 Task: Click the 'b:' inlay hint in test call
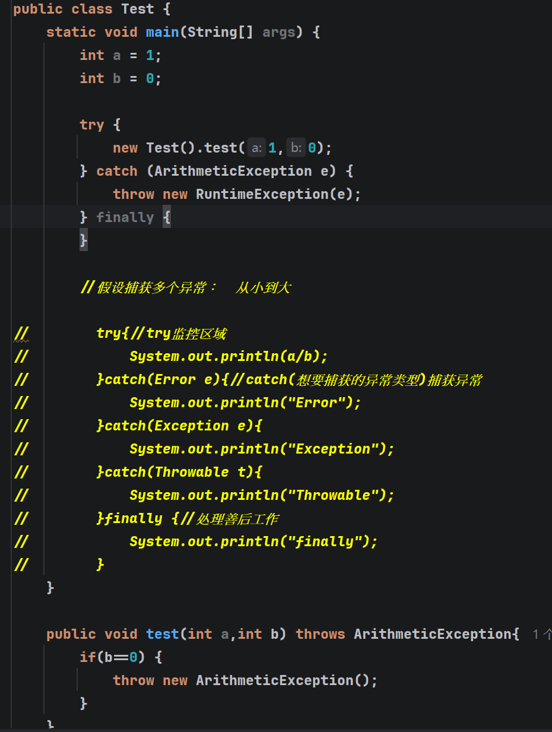[x=296, y=148]
